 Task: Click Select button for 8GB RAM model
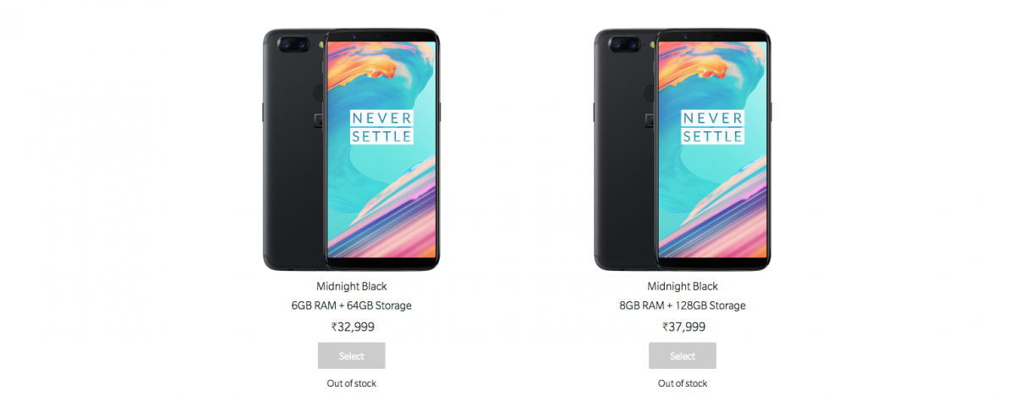click(x=683, y=355)
